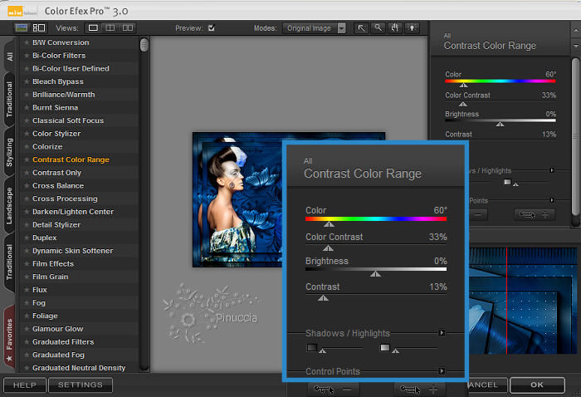The height and width of the screenshot is (397, 581).
Task: Activate the zoom magnifier tool
Action: pos(378,27)
